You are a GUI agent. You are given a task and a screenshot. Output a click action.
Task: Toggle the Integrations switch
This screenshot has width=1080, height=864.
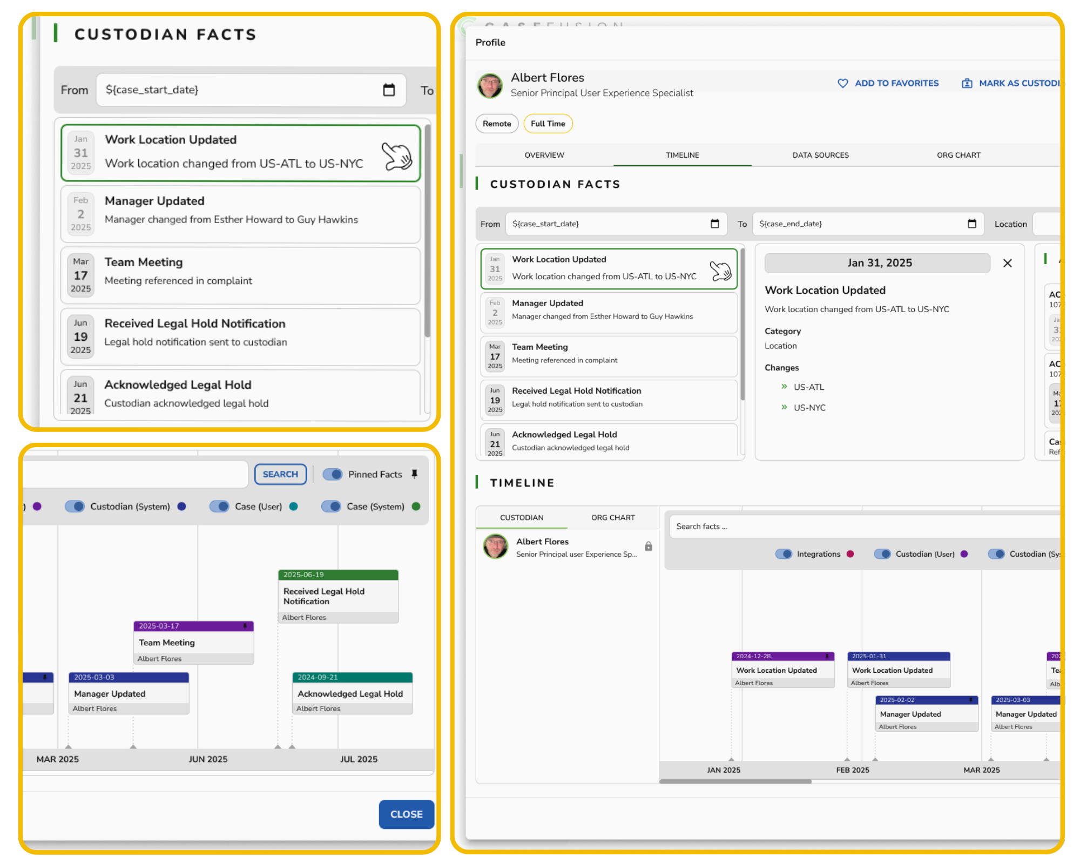tap(784, 554)
